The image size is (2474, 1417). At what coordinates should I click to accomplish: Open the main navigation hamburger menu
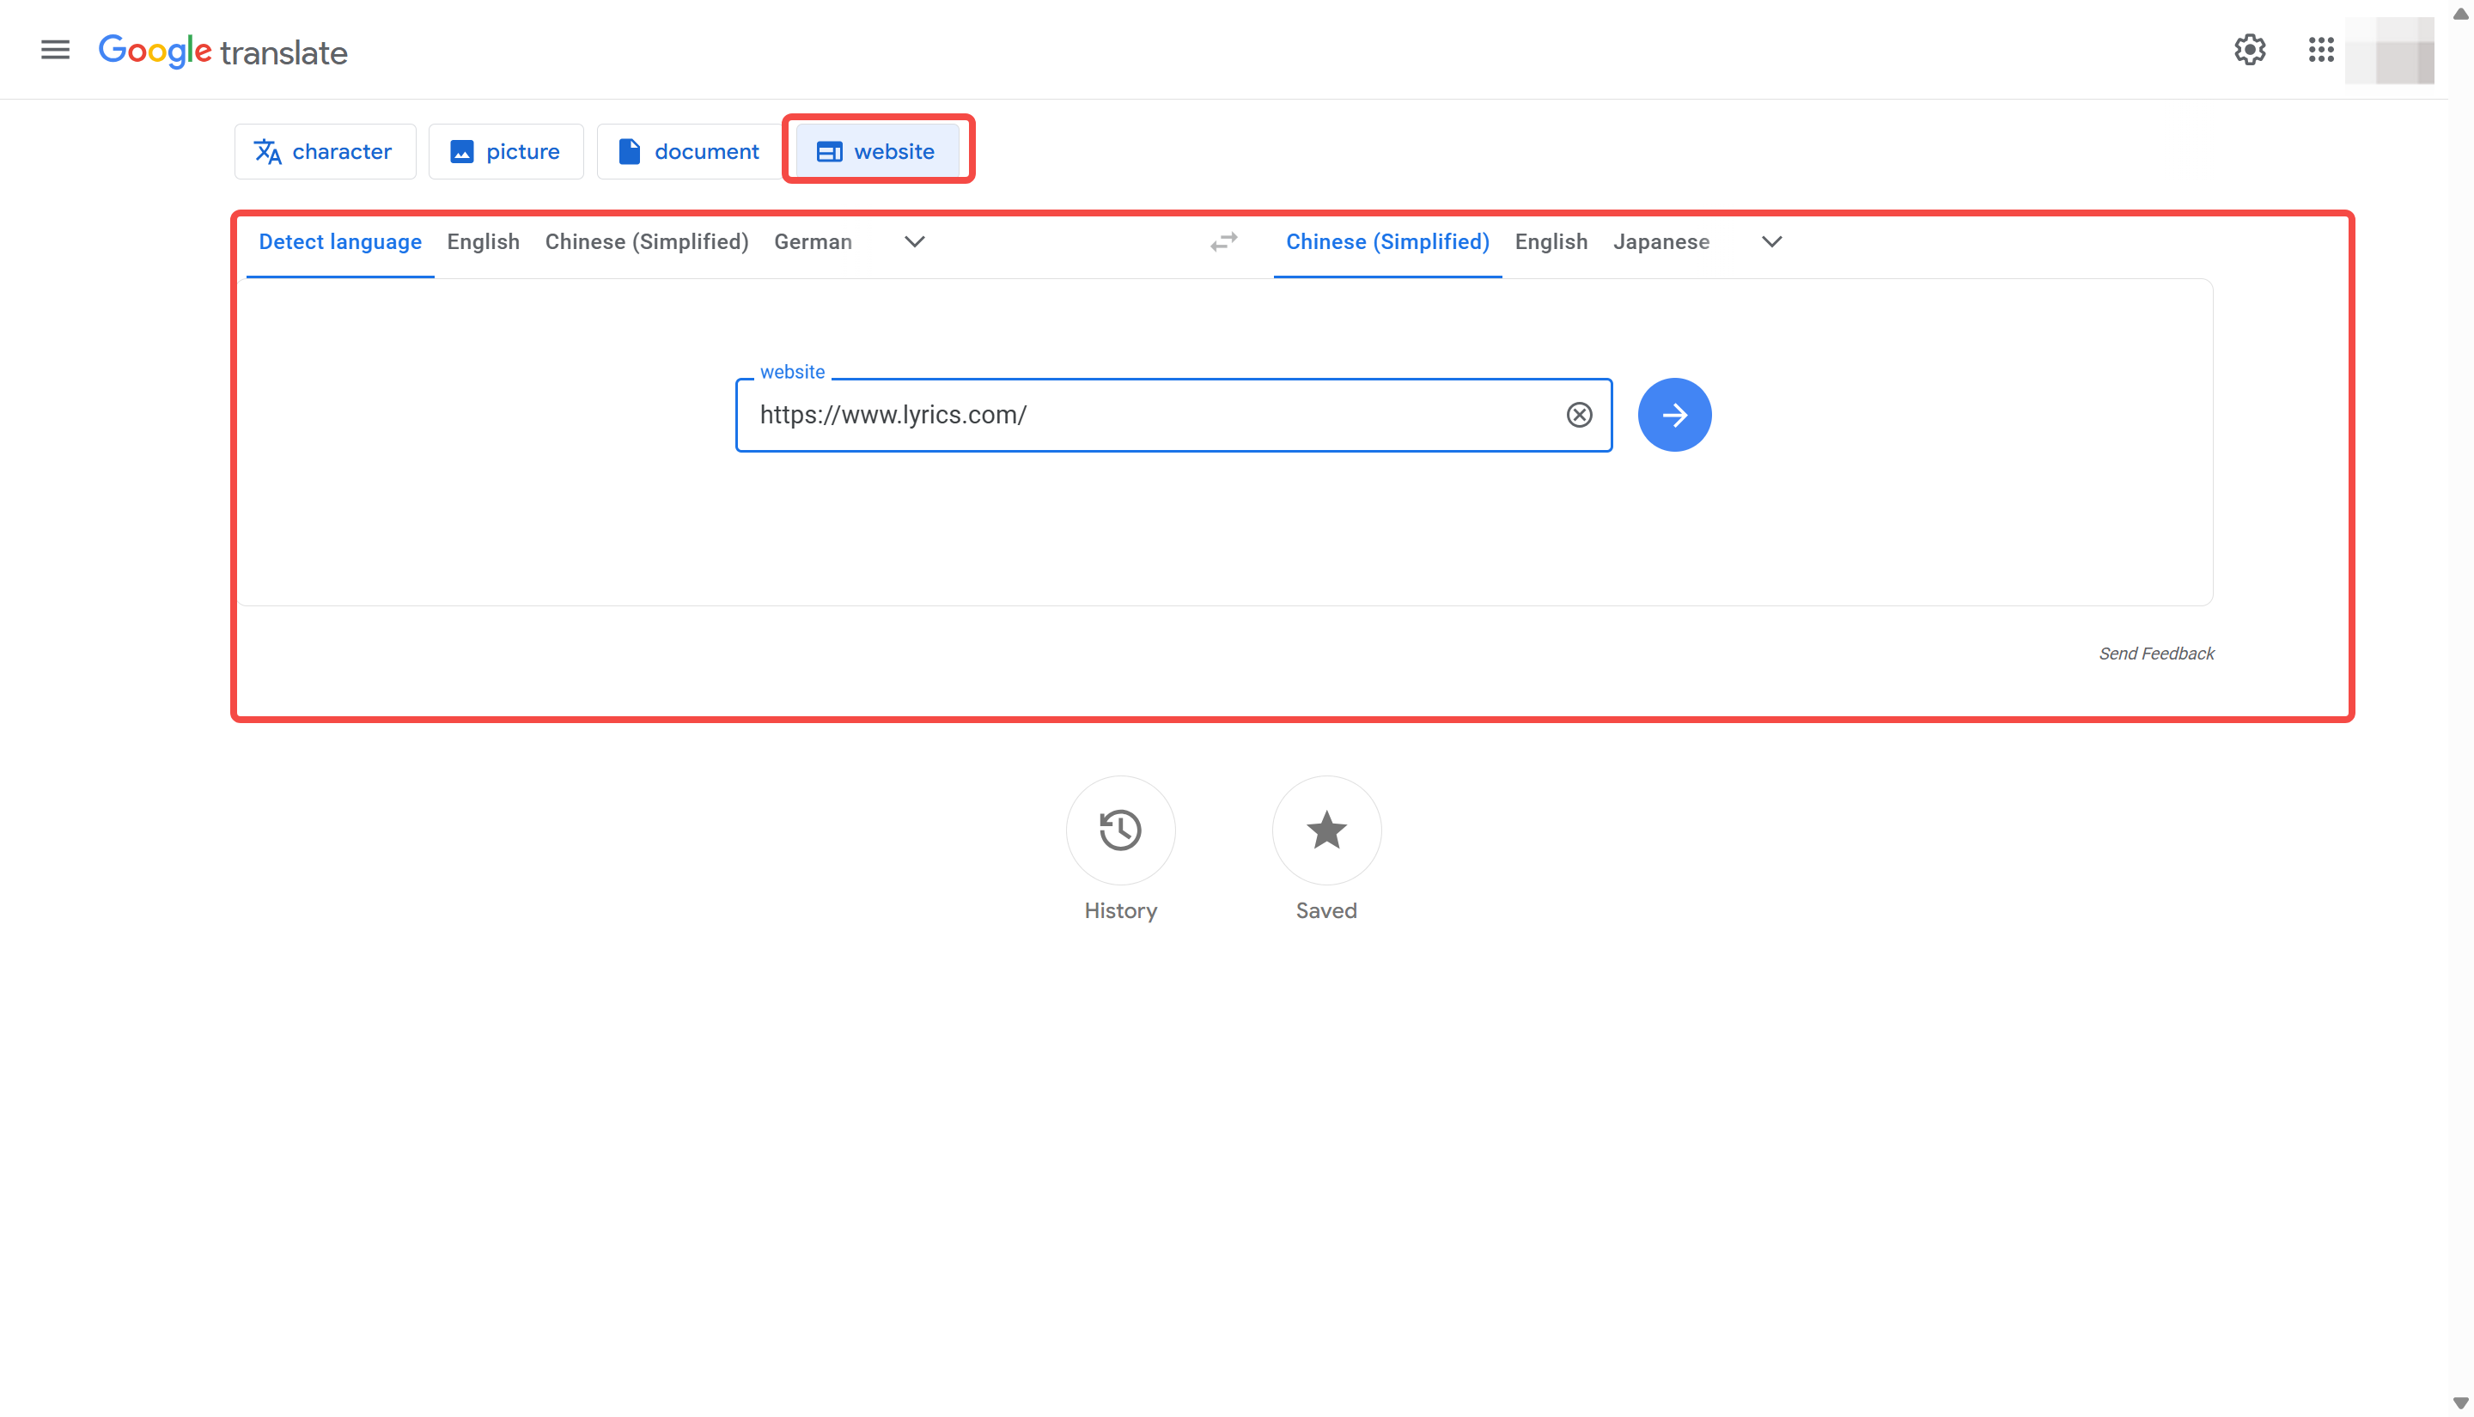coord(56,50)
